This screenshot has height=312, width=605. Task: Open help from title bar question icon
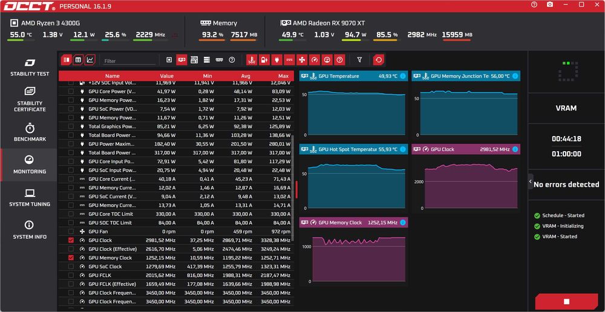tap(534, 5)
